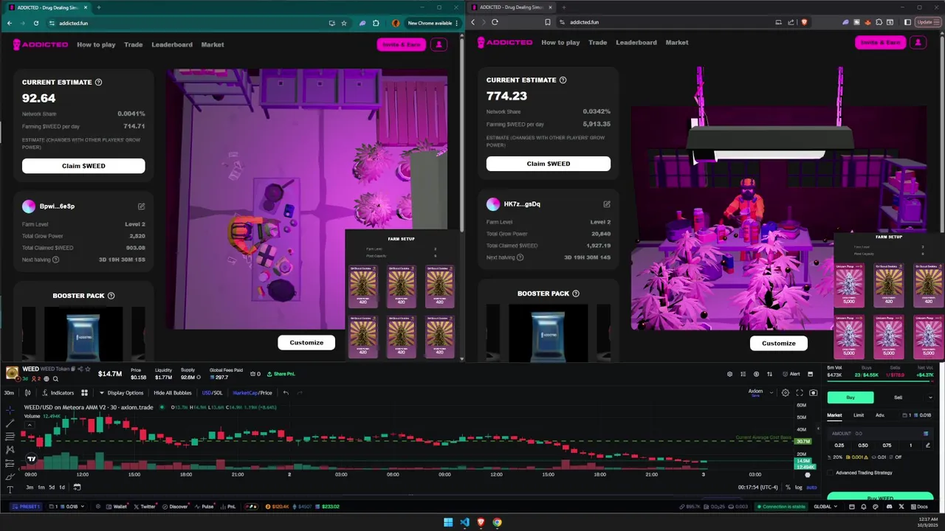Image resolution: width=945 pixels, height=531 pixels.
Task: Toggle percent scale on chart
Action: [788, 487]
